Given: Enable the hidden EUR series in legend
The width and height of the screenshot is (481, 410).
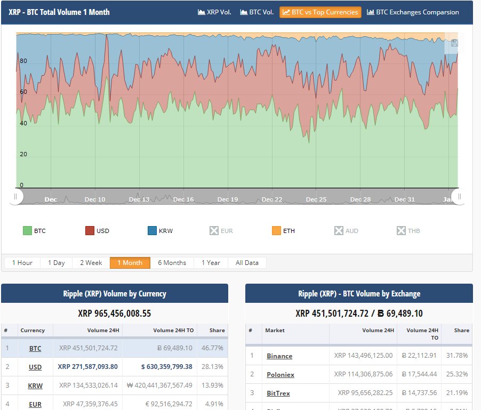Looking at the screenshot, I should coord(221,231).
